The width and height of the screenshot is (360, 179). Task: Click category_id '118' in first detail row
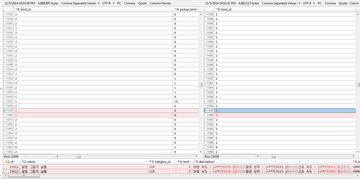coord(152,167)
